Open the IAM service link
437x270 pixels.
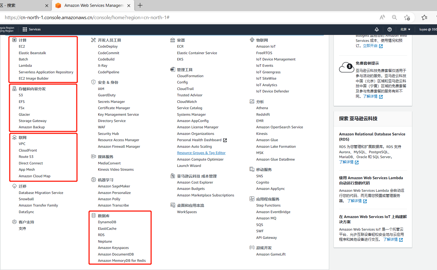click(x=101, y=89)
